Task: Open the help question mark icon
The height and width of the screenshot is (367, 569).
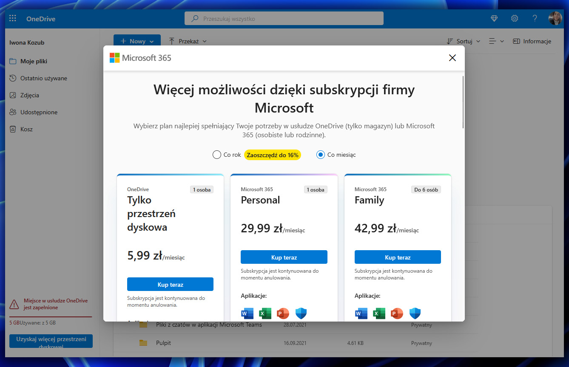Action: pos(535,18)
